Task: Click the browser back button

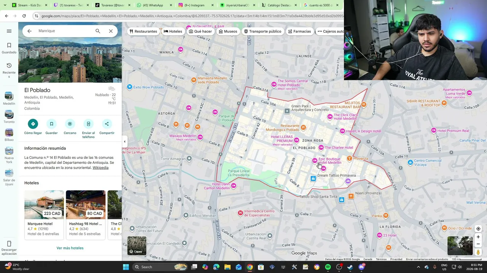Action: (x=6, y=16)
